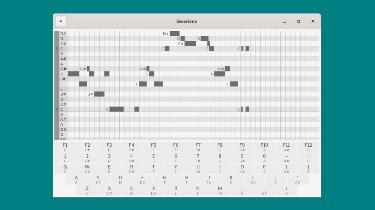Close the Qwertone window

coord(313,21)
